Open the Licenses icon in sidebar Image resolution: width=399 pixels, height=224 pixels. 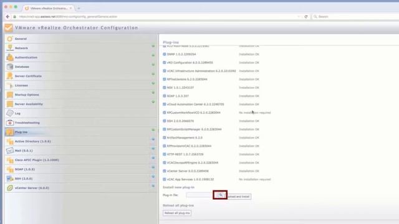[x=10, y=85]
